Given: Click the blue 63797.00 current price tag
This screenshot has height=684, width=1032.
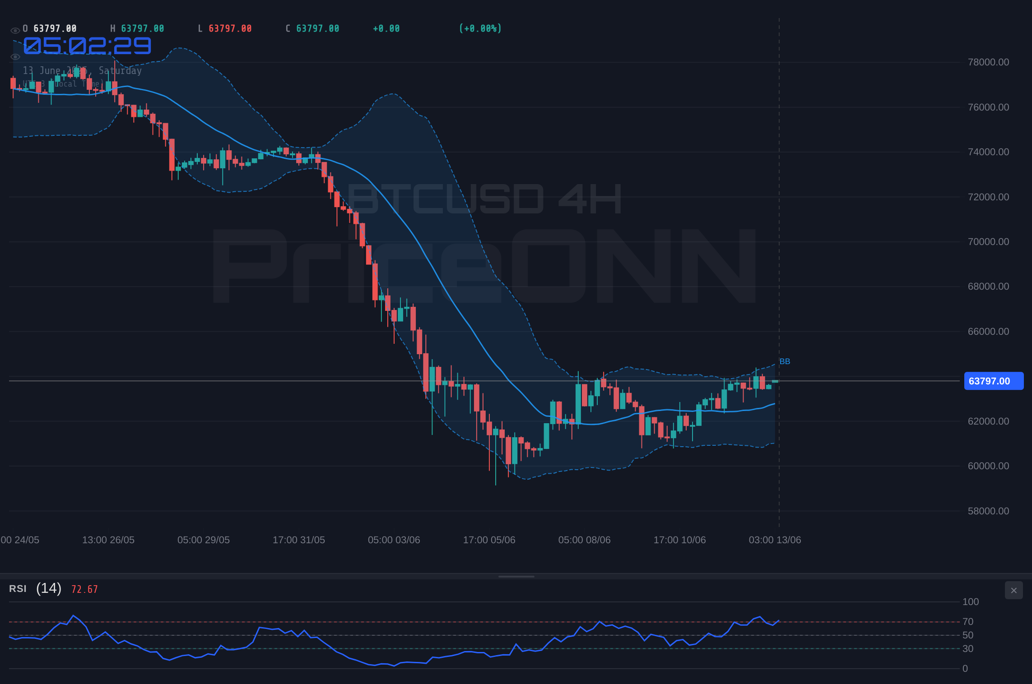Looking at the screenshot, I should (x=994, y=381).
